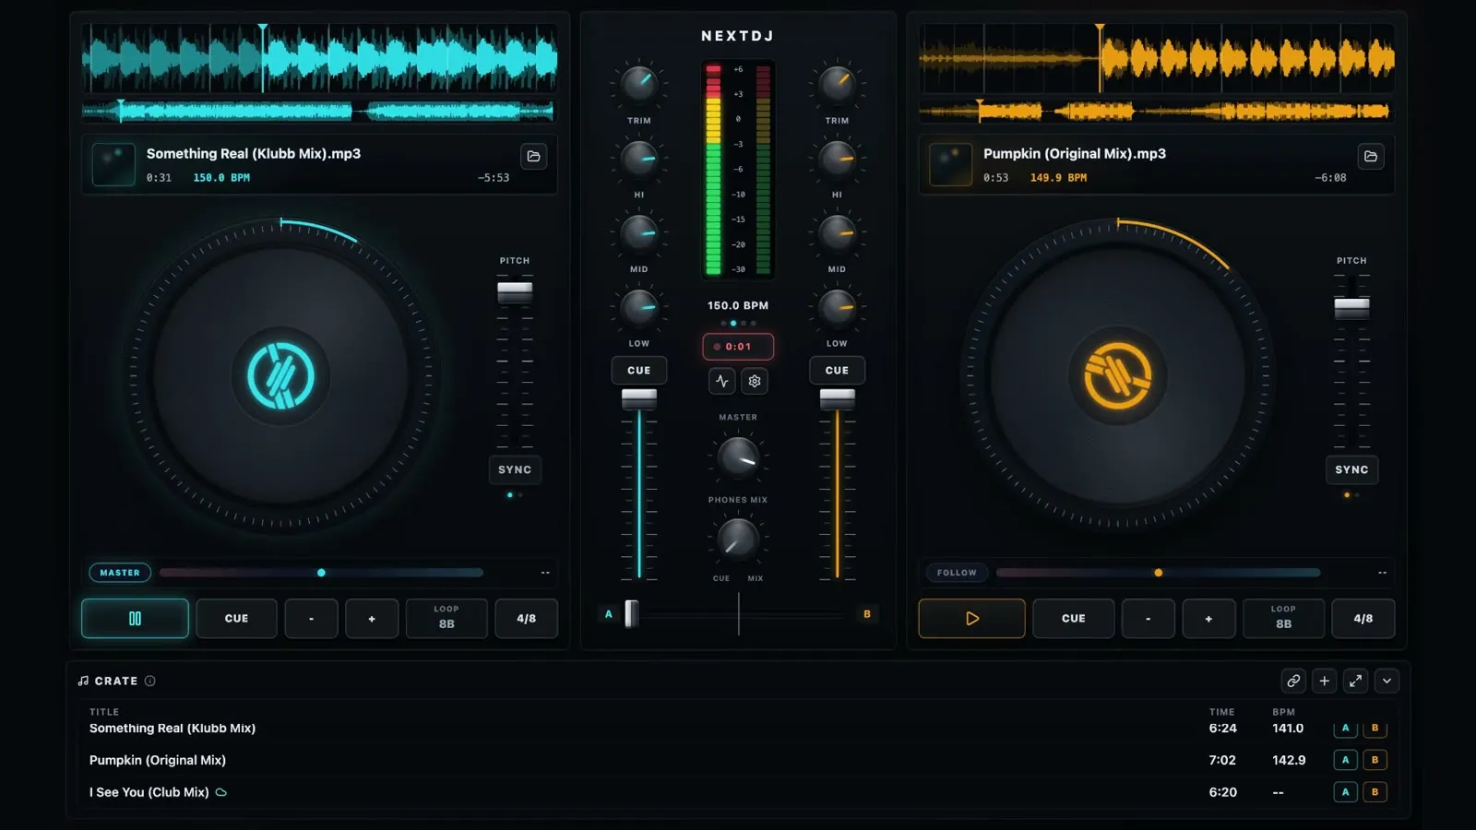This screenshot has width=1476, height=830.
Task: Load Something Real (Klubb Mix) to deck A
Action: point(1345,728)
